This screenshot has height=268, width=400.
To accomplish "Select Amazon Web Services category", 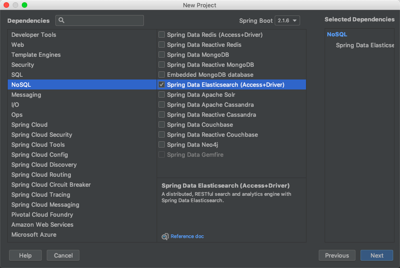I will click(82, 224).
